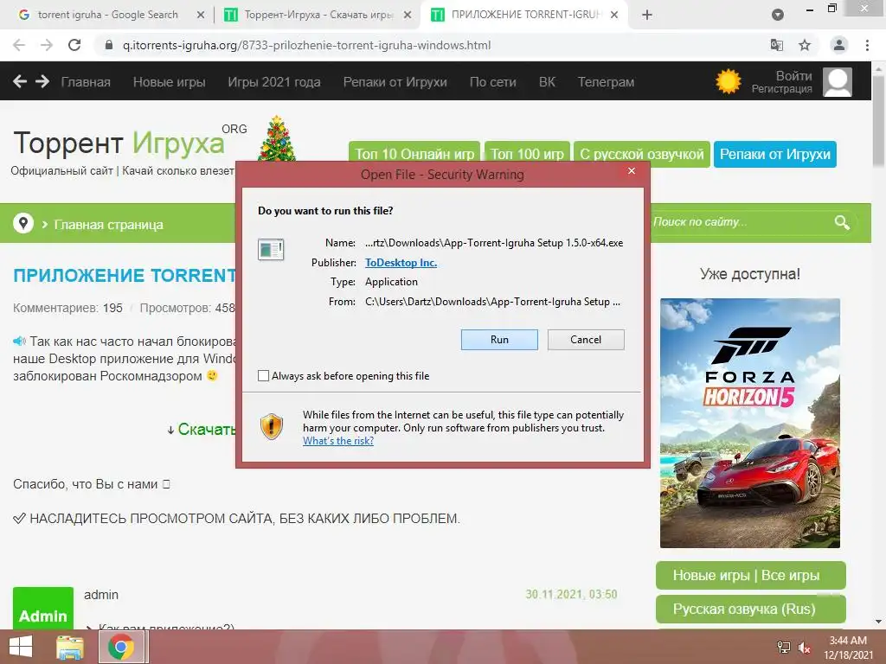
Task: Open Телеграм menu link
Action: 606,82
